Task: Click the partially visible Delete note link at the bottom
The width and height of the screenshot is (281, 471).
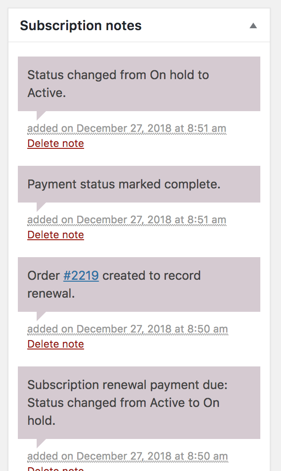Action: (55, 469)
